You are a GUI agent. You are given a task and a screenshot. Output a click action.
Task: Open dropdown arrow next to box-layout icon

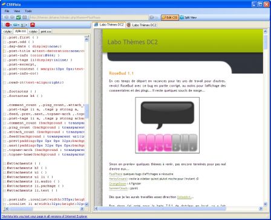point(26,25)
